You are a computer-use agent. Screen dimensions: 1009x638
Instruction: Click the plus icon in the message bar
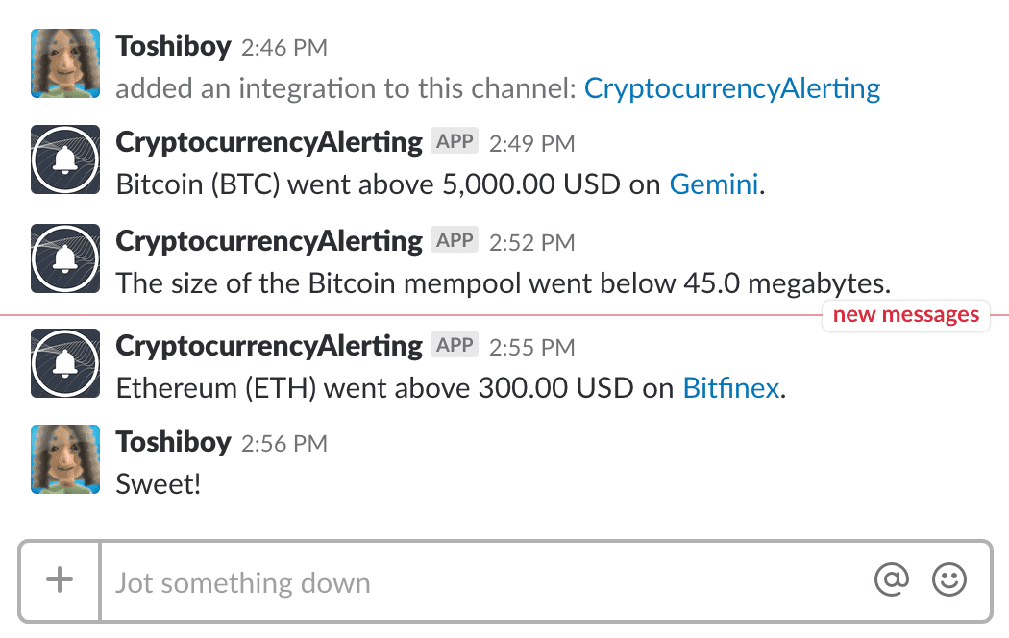click(x=60, y=580)
